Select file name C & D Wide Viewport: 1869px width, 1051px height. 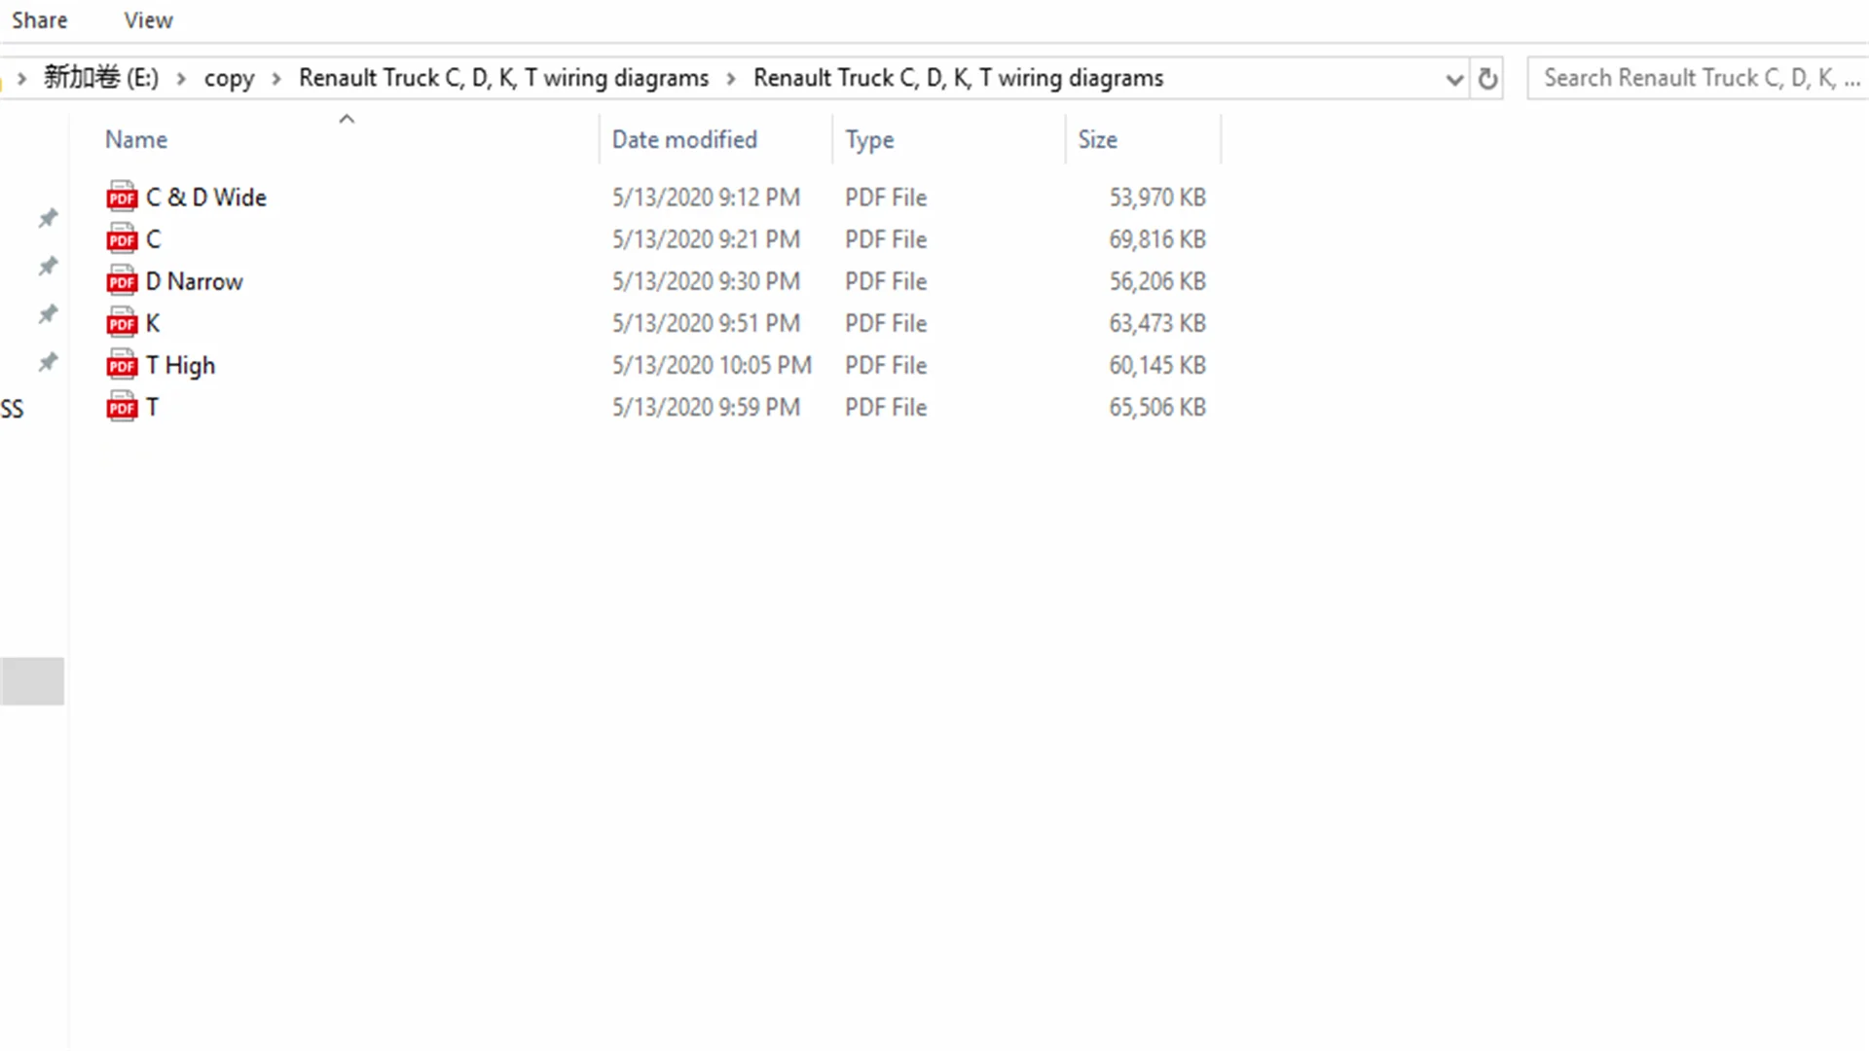tap(205, 197)
